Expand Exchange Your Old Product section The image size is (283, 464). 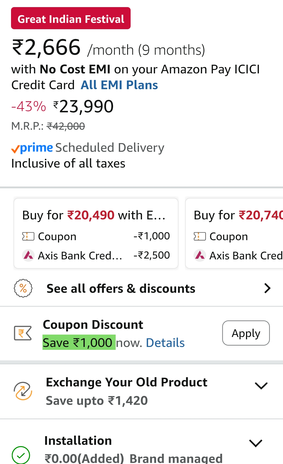(261, 386)
